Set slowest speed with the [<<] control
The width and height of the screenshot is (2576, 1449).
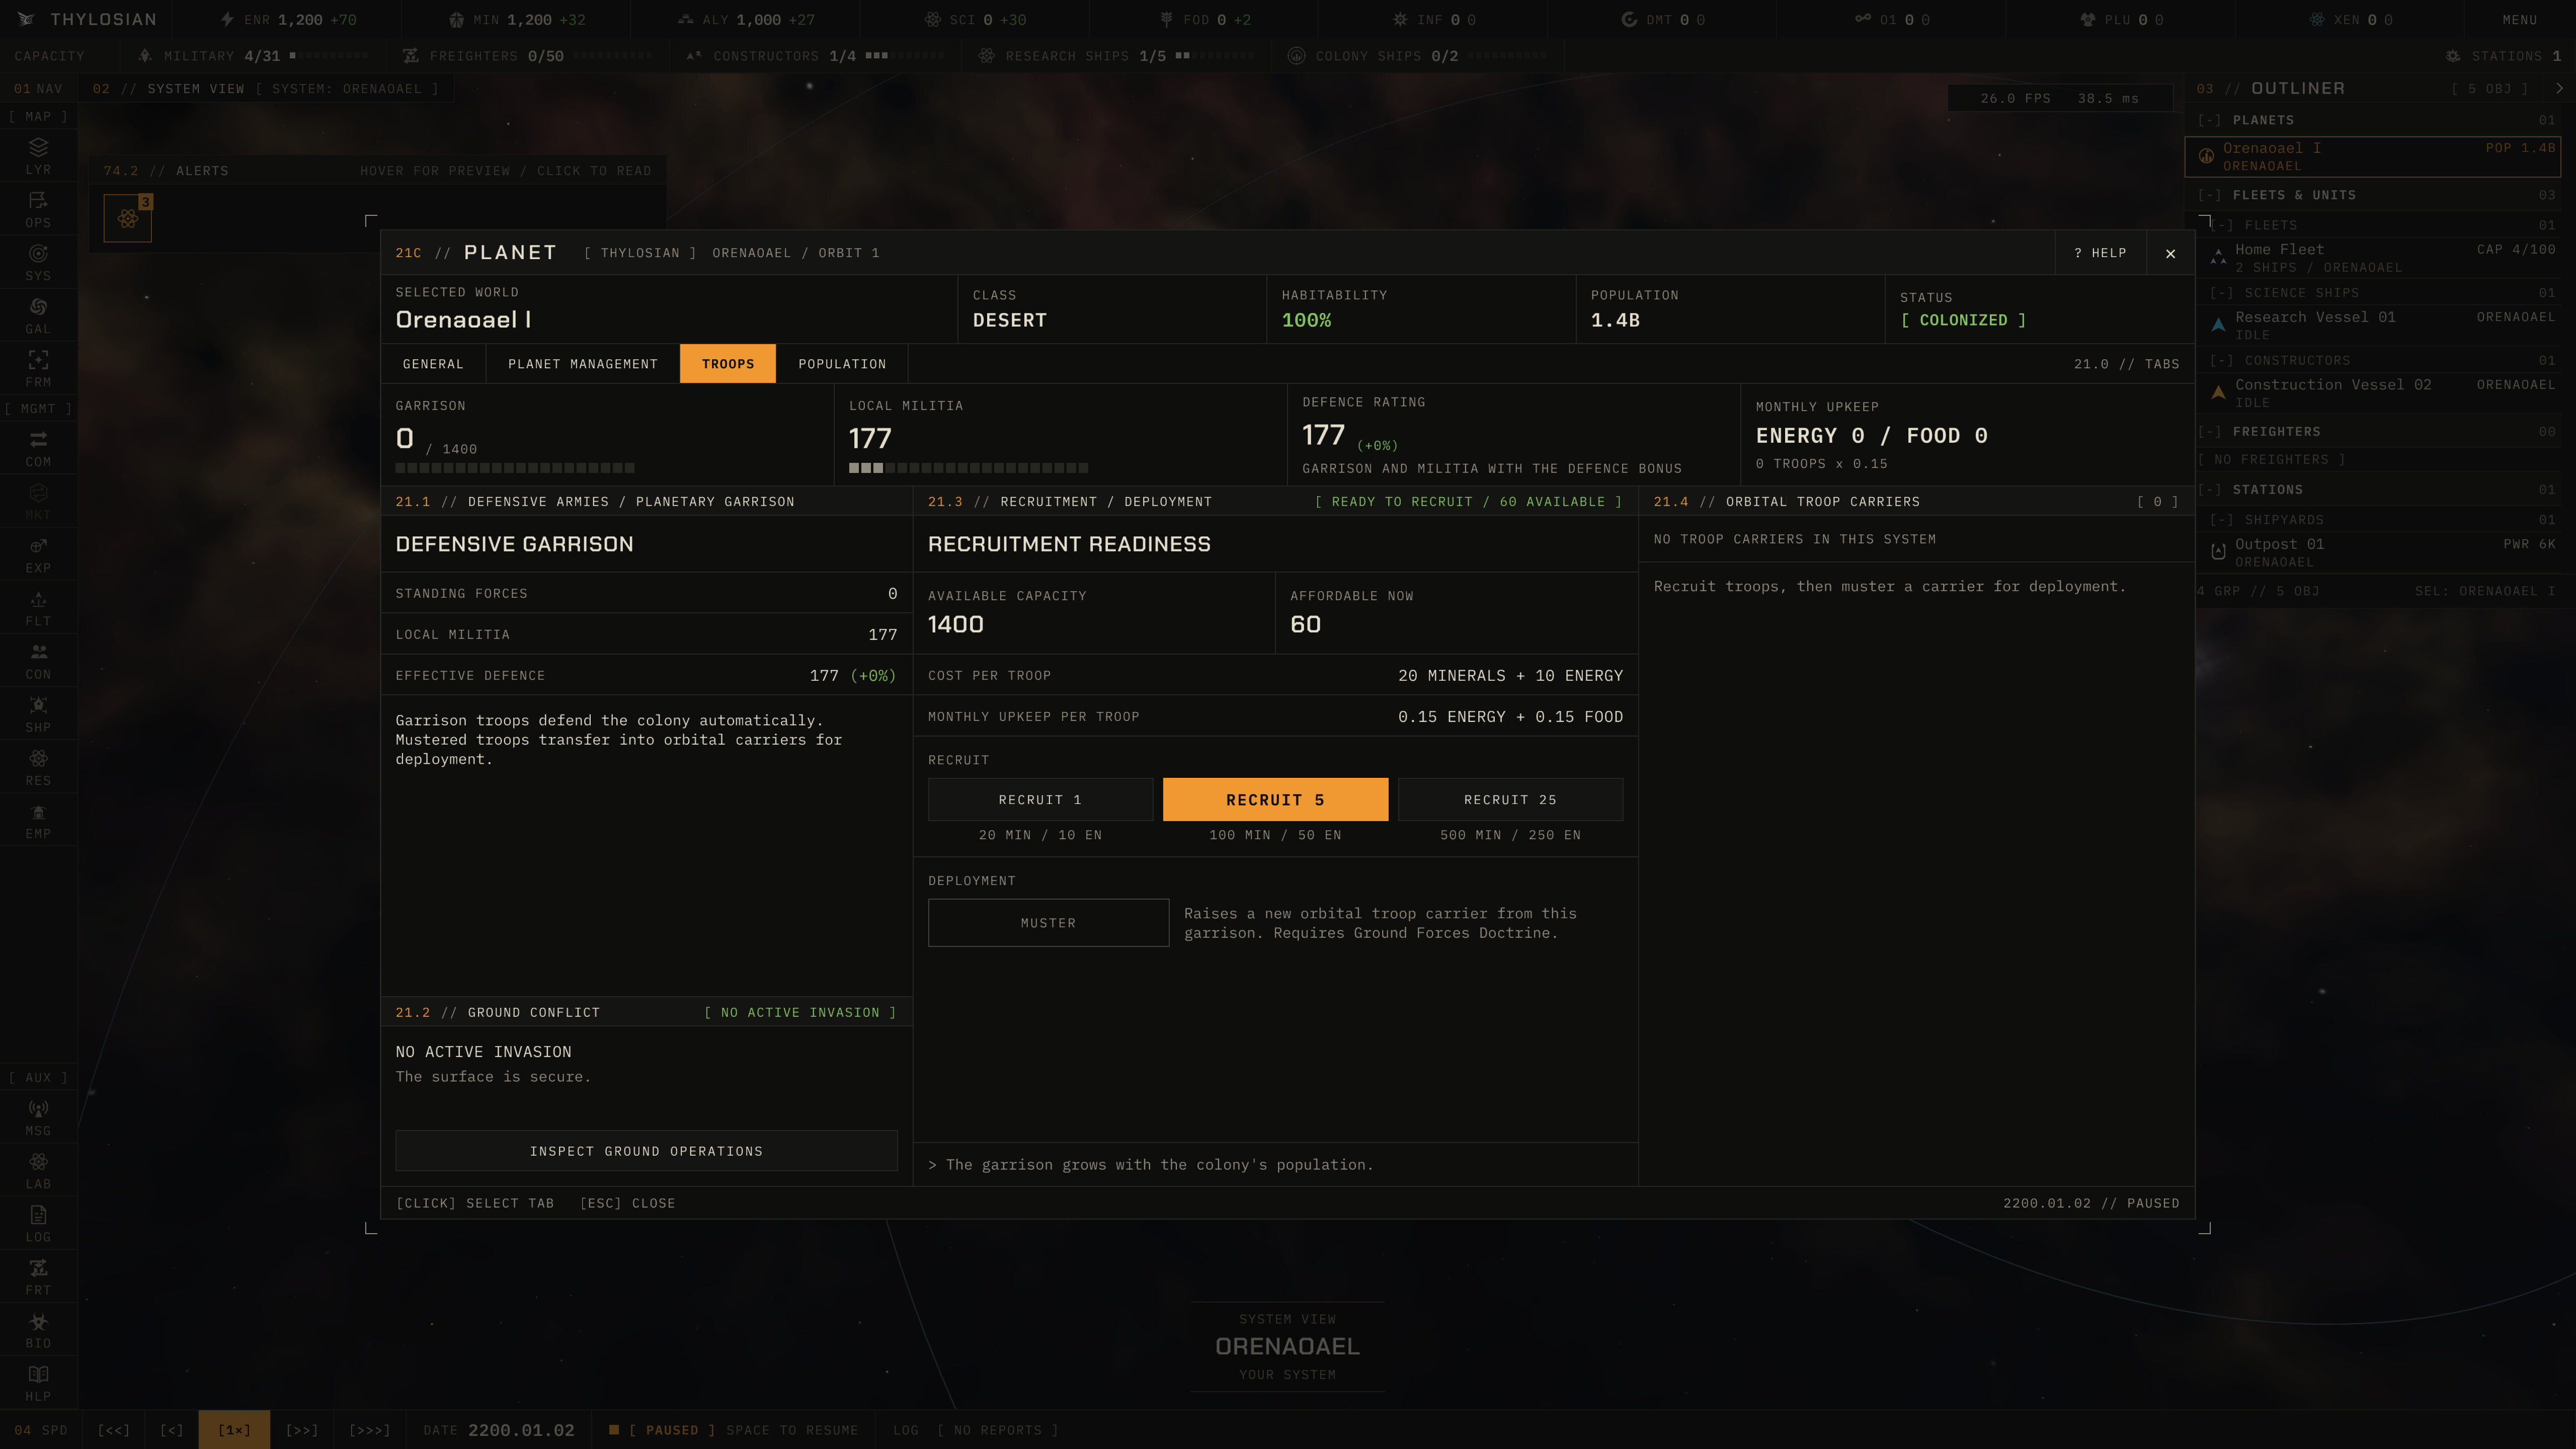(x=113, y=1430)
